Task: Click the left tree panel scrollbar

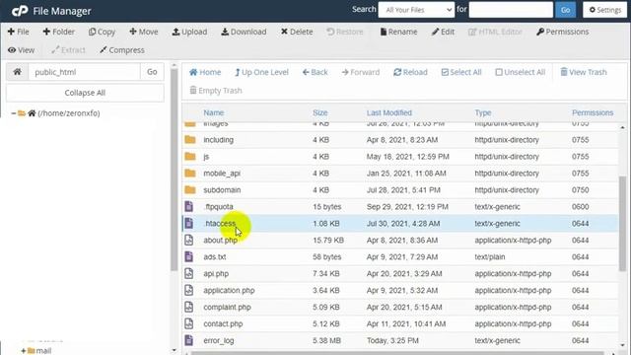Action: pos(174,170)
